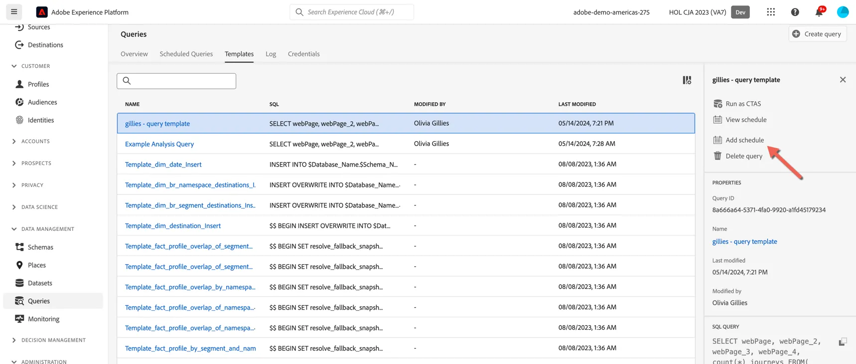Customize table columns icon
856x364 pixels.
[x=687, y=80]
